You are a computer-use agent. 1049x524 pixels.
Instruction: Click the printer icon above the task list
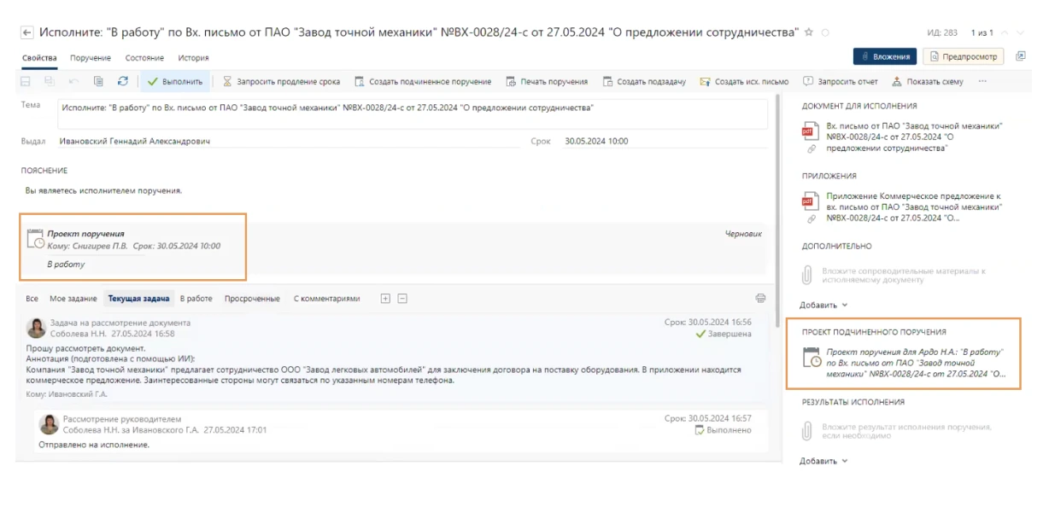pos(760,299)
